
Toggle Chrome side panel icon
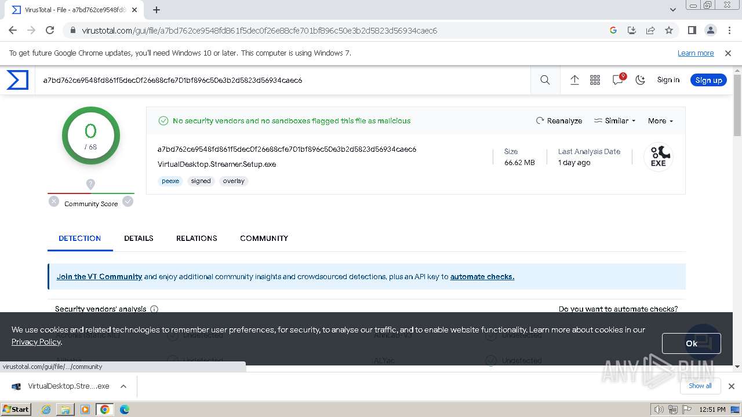pos(692,30)
